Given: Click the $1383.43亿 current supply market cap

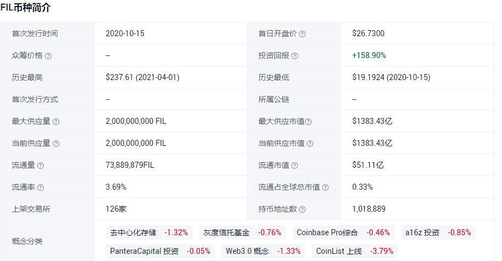Looking at the screenshot, I should tap(372, 143).
